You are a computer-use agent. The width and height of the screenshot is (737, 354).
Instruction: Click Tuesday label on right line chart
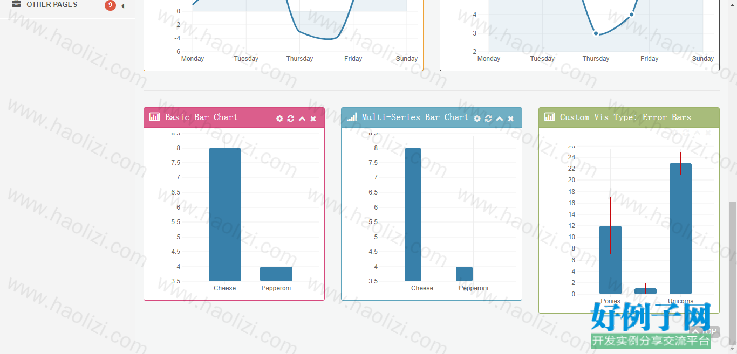click(542, 59)
